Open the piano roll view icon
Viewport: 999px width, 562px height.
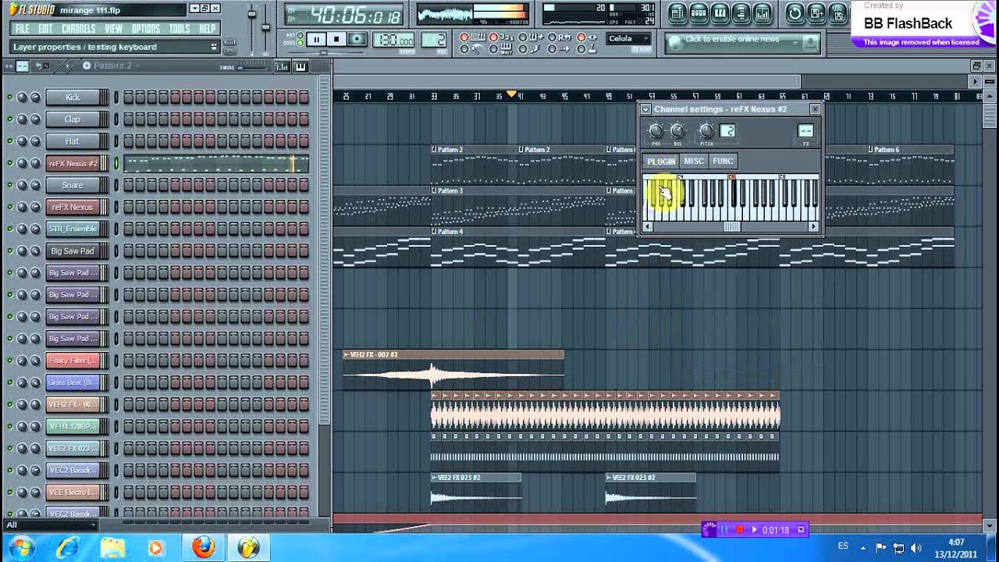point(720,13)
